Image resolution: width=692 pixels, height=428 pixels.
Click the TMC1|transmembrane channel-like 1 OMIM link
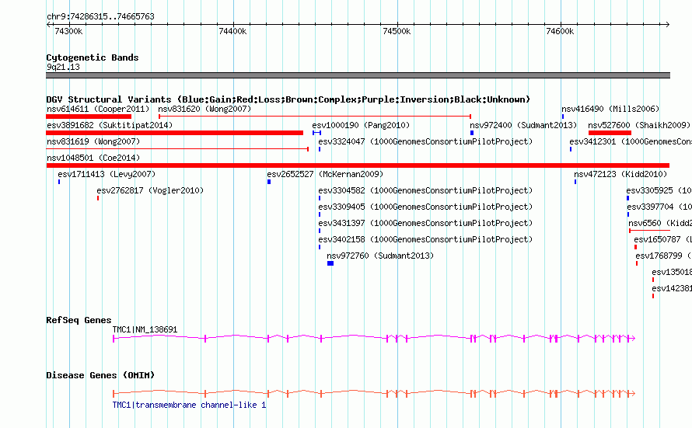click(x=190, y=405)
